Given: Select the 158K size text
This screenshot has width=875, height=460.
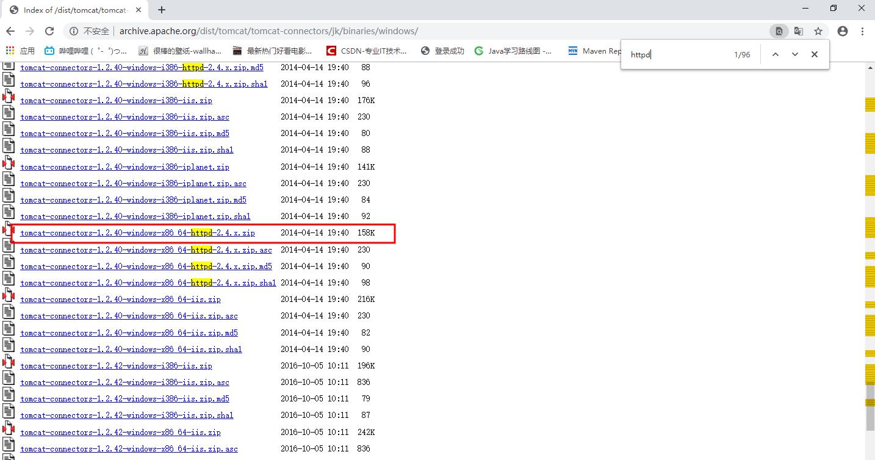Looking at the screenshot, I should (366, 233).
